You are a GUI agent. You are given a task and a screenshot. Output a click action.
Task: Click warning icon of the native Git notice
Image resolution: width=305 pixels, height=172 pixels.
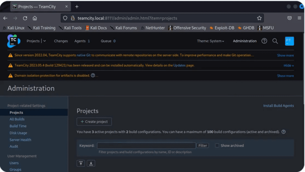click(10, 55)
